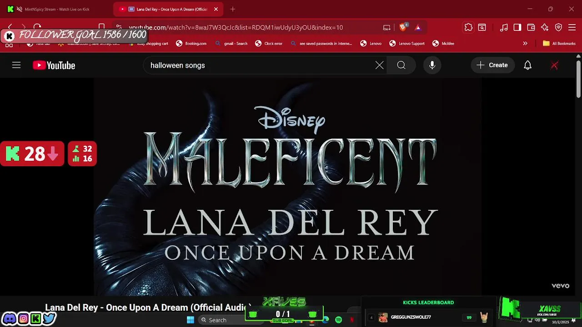Screen dimensions: 582x327
Task: Open Netflix from the taskbar
Action: pos(351,320)
